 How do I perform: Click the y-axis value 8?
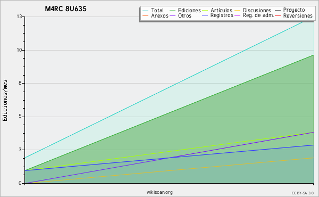tap(20, 83)
